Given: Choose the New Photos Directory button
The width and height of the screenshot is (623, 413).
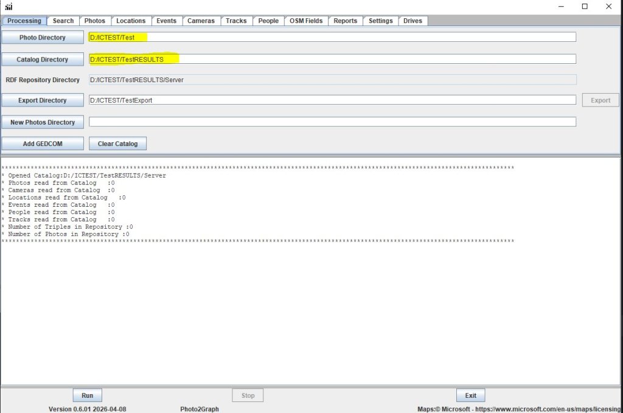Looking at the screenshot, I should 42,122.
